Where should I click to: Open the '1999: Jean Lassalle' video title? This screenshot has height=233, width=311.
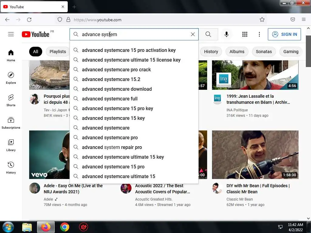click(258, 99)
